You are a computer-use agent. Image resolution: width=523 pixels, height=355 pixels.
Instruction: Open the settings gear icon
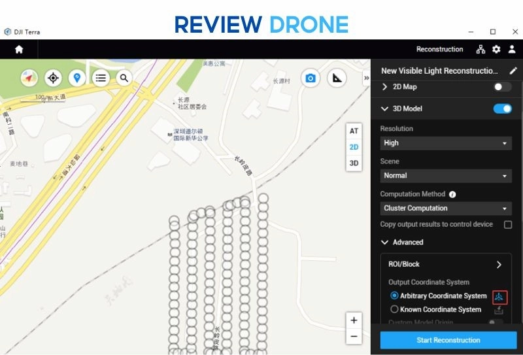[496, 49]
